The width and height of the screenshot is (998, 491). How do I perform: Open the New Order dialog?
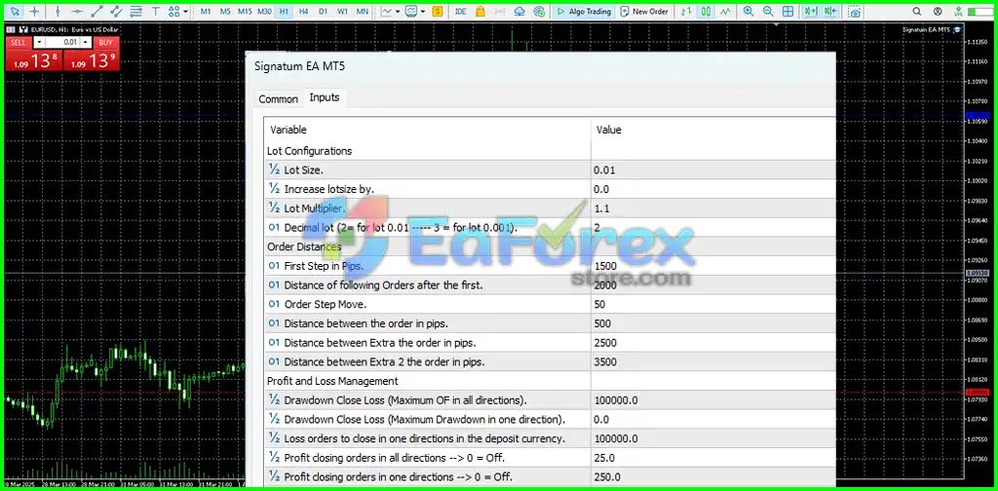pos(644,12)
